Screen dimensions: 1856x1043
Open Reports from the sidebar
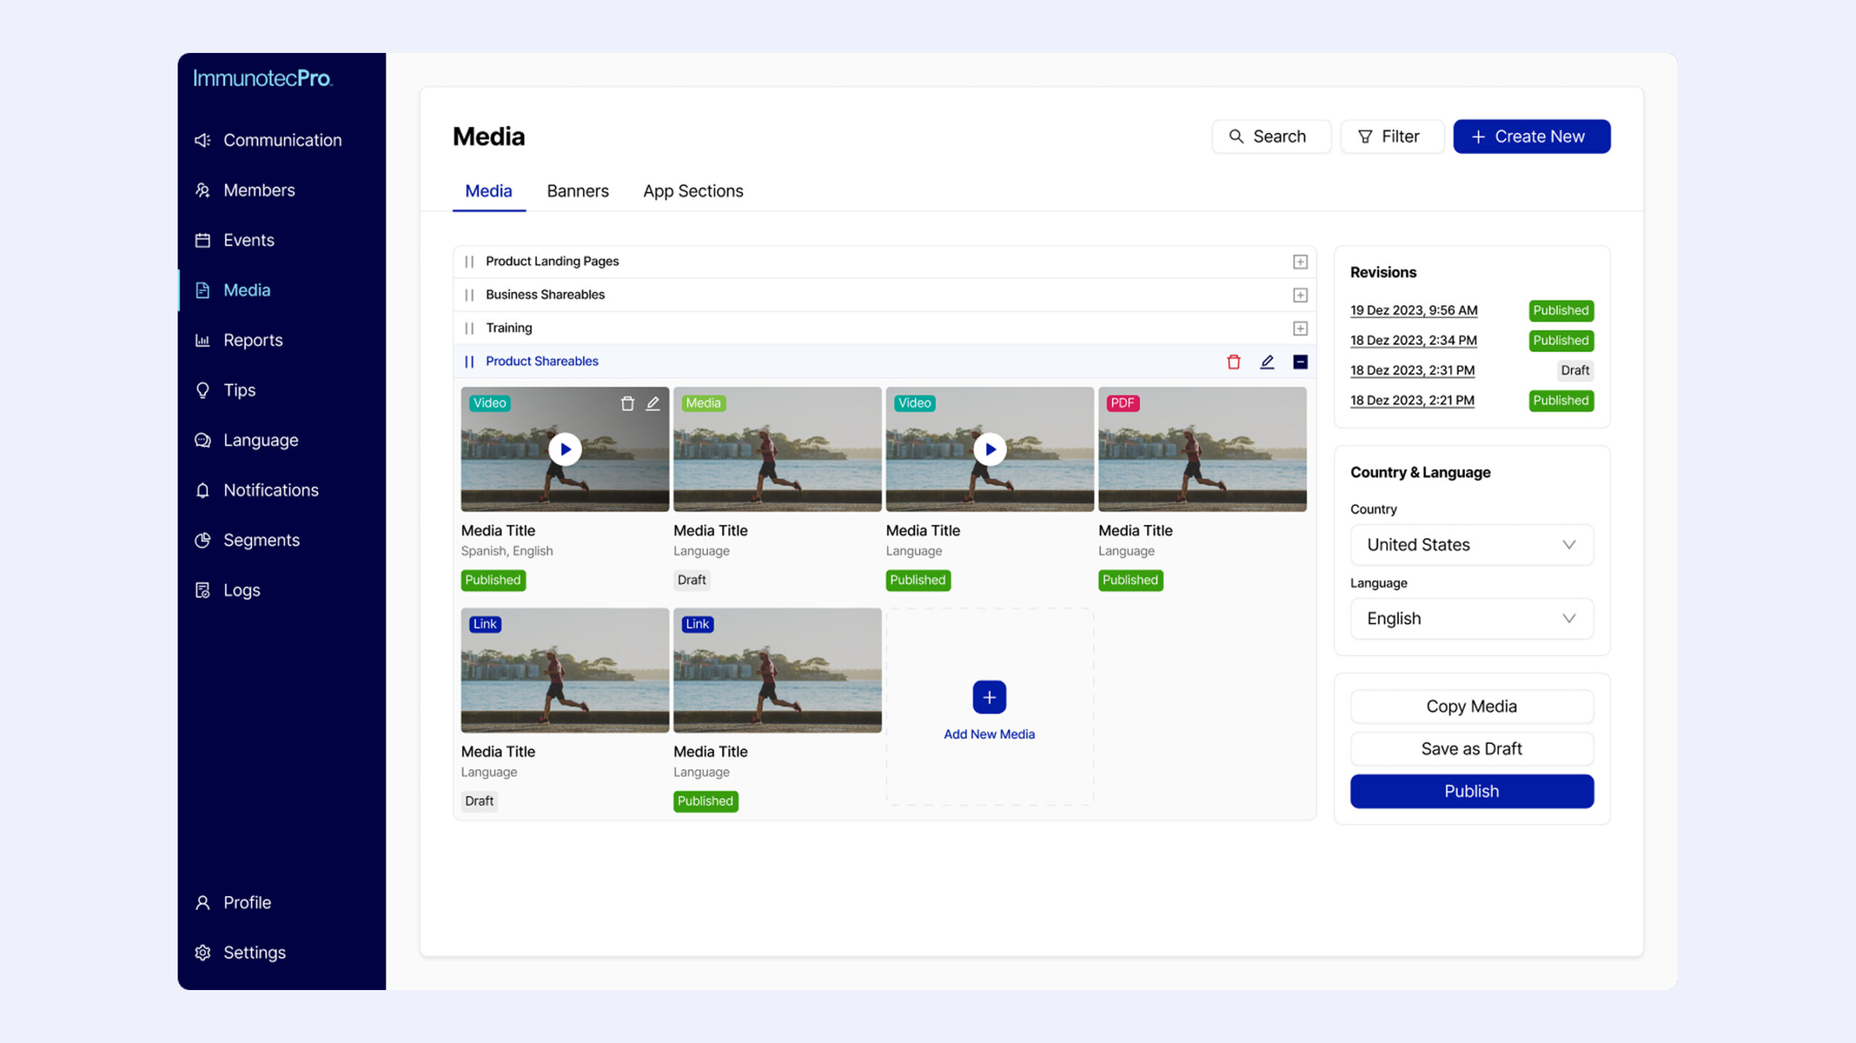(x=252, y=340)
